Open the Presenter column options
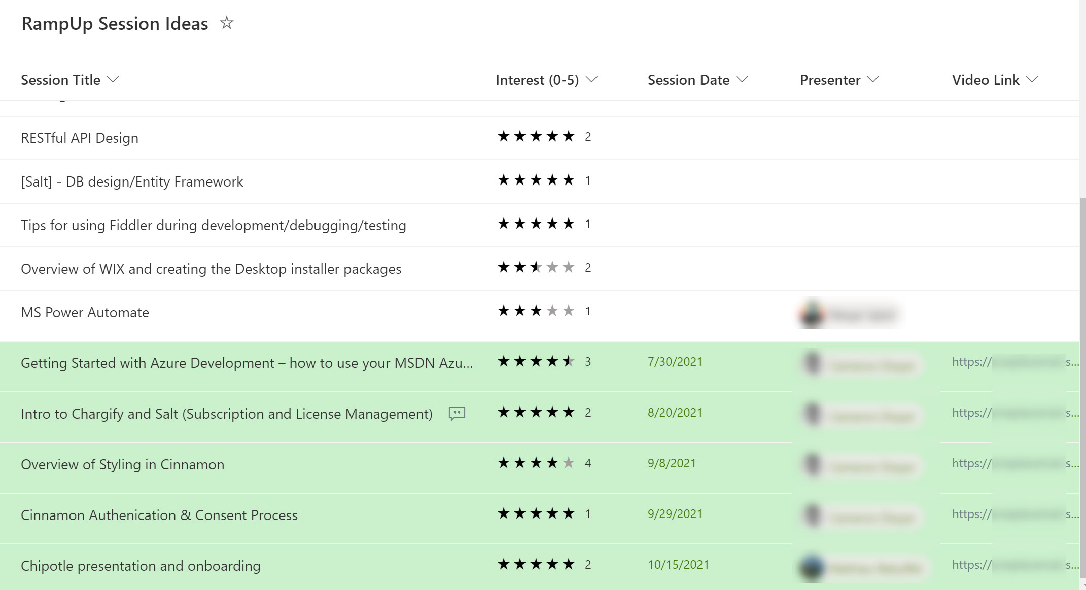Image resolution: width=1086 pixels, height=590 pixels. (x=872, y=80)
